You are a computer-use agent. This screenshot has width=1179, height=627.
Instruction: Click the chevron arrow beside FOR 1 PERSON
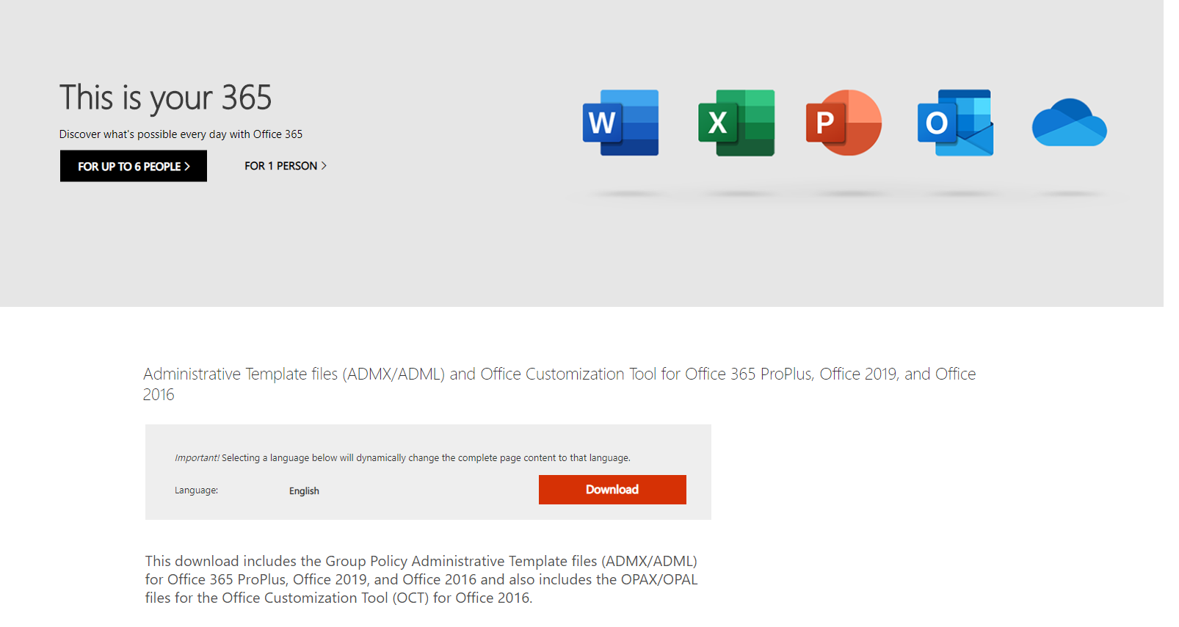coord(324,166)
